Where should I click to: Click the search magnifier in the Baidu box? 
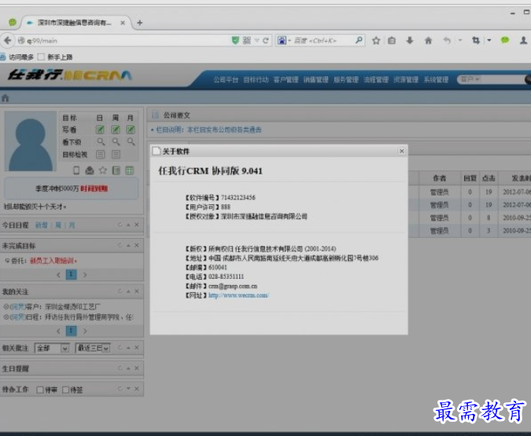click(359, 41)
